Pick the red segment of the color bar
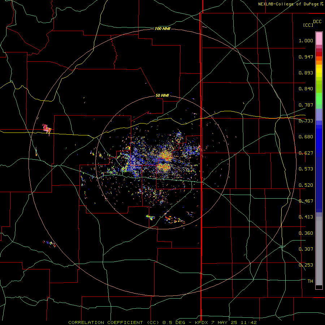This screenshot has width=325, height=325. 319,54
